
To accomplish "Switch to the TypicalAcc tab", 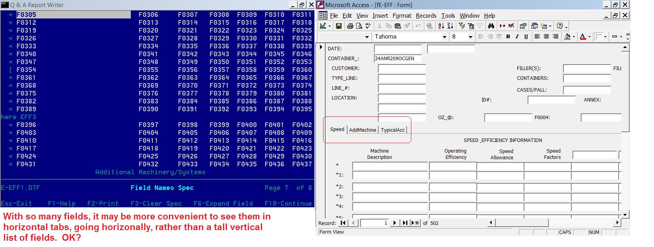I will pyautogui.click(x=393, y=130).
